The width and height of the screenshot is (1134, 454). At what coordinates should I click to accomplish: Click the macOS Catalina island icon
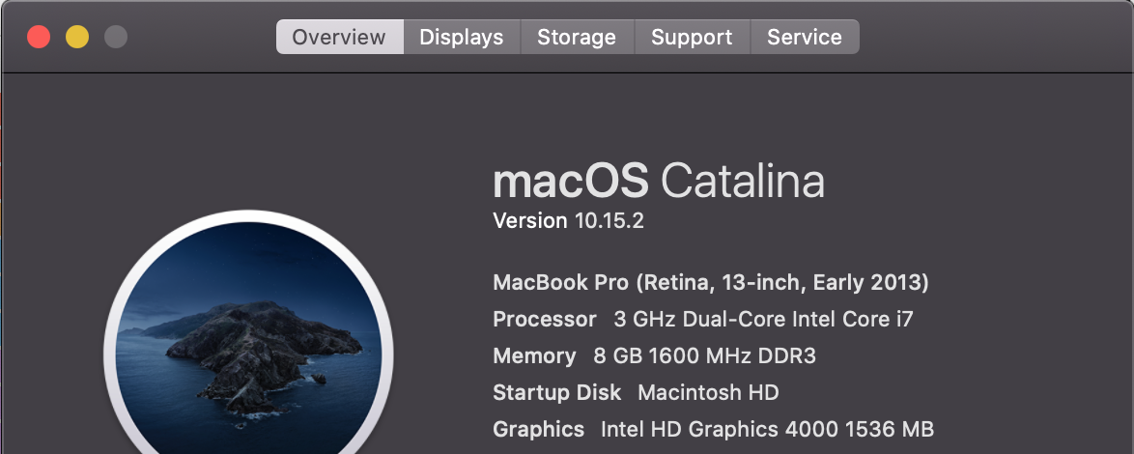coord(248,332)
